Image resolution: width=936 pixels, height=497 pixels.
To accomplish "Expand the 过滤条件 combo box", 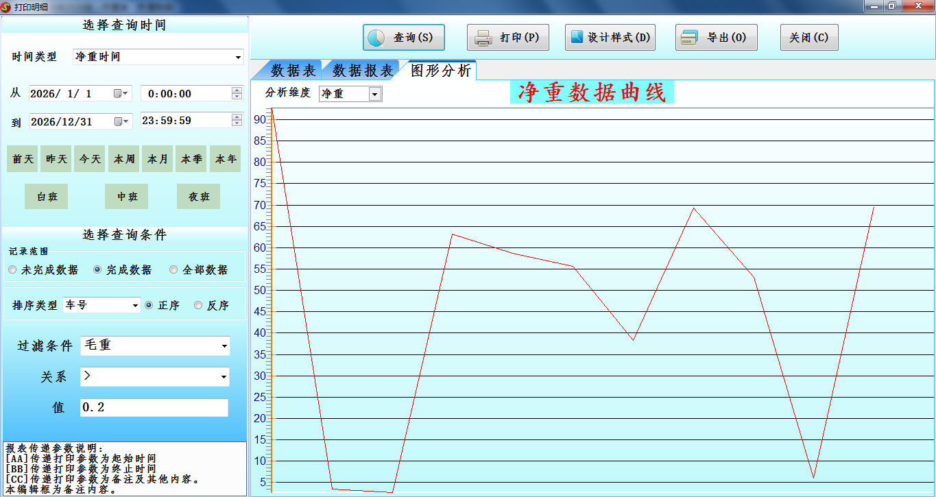I will click(224, 346).
